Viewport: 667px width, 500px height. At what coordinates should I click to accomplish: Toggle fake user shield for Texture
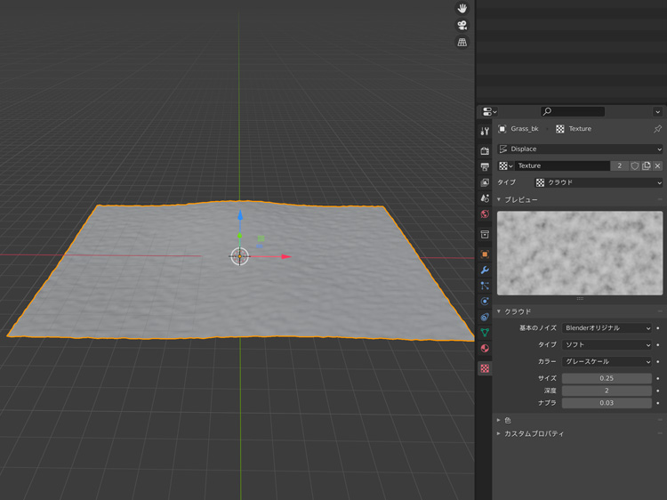[635, 165]
